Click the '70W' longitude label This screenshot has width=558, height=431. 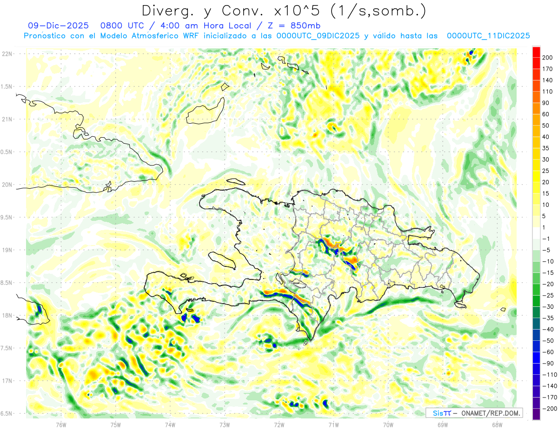(388, 424)
